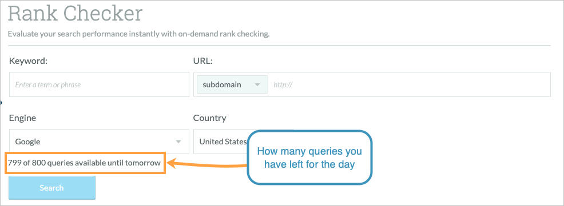This screenshot has width=564, height=206.
Task: Click the URL label
Action: (x=203, y=60)
